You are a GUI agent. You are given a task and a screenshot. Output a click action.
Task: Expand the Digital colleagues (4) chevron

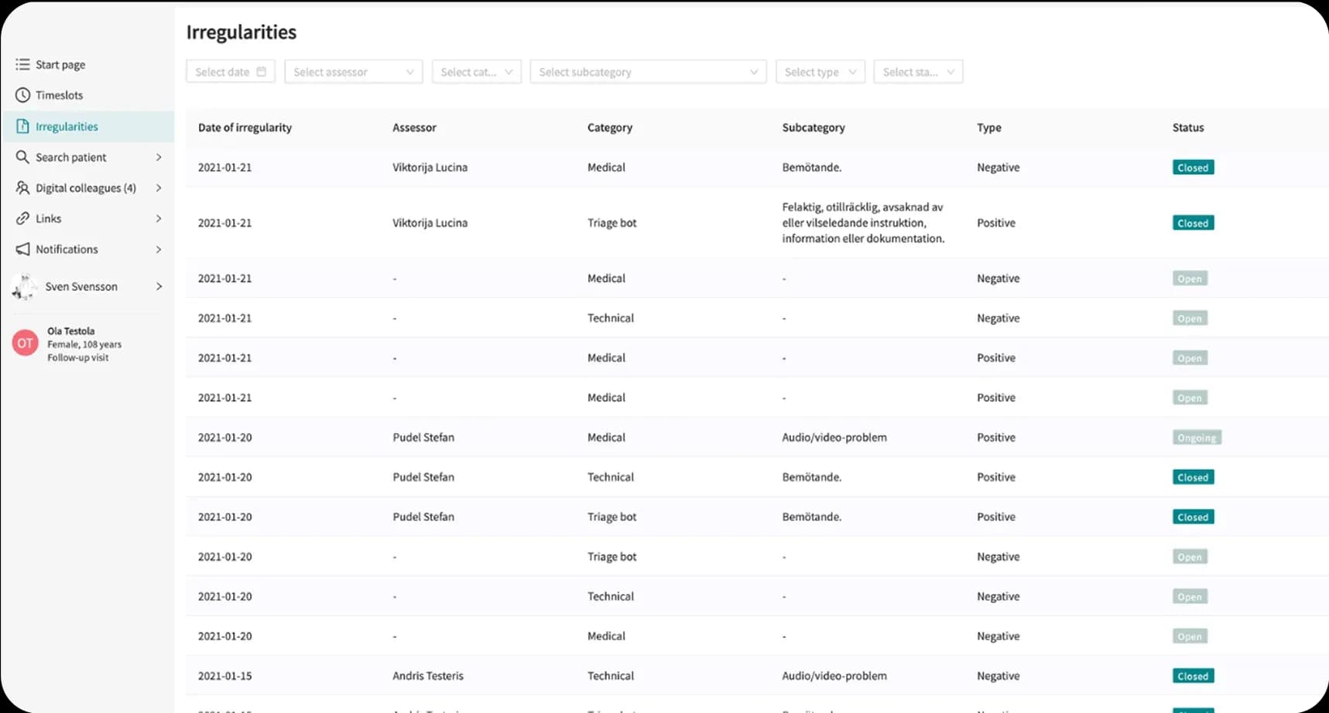159,188
